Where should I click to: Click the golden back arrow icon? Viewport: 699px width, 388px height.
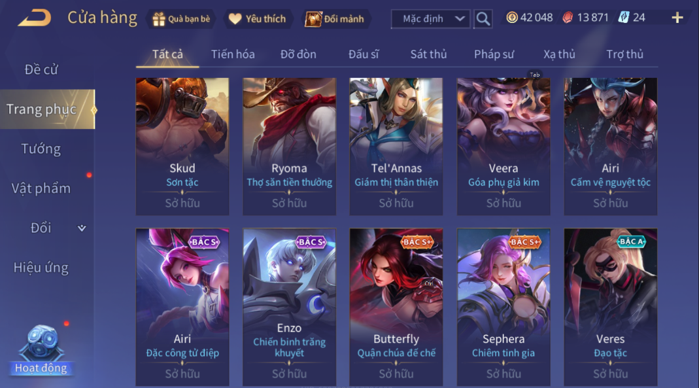[x=34, y=18]
